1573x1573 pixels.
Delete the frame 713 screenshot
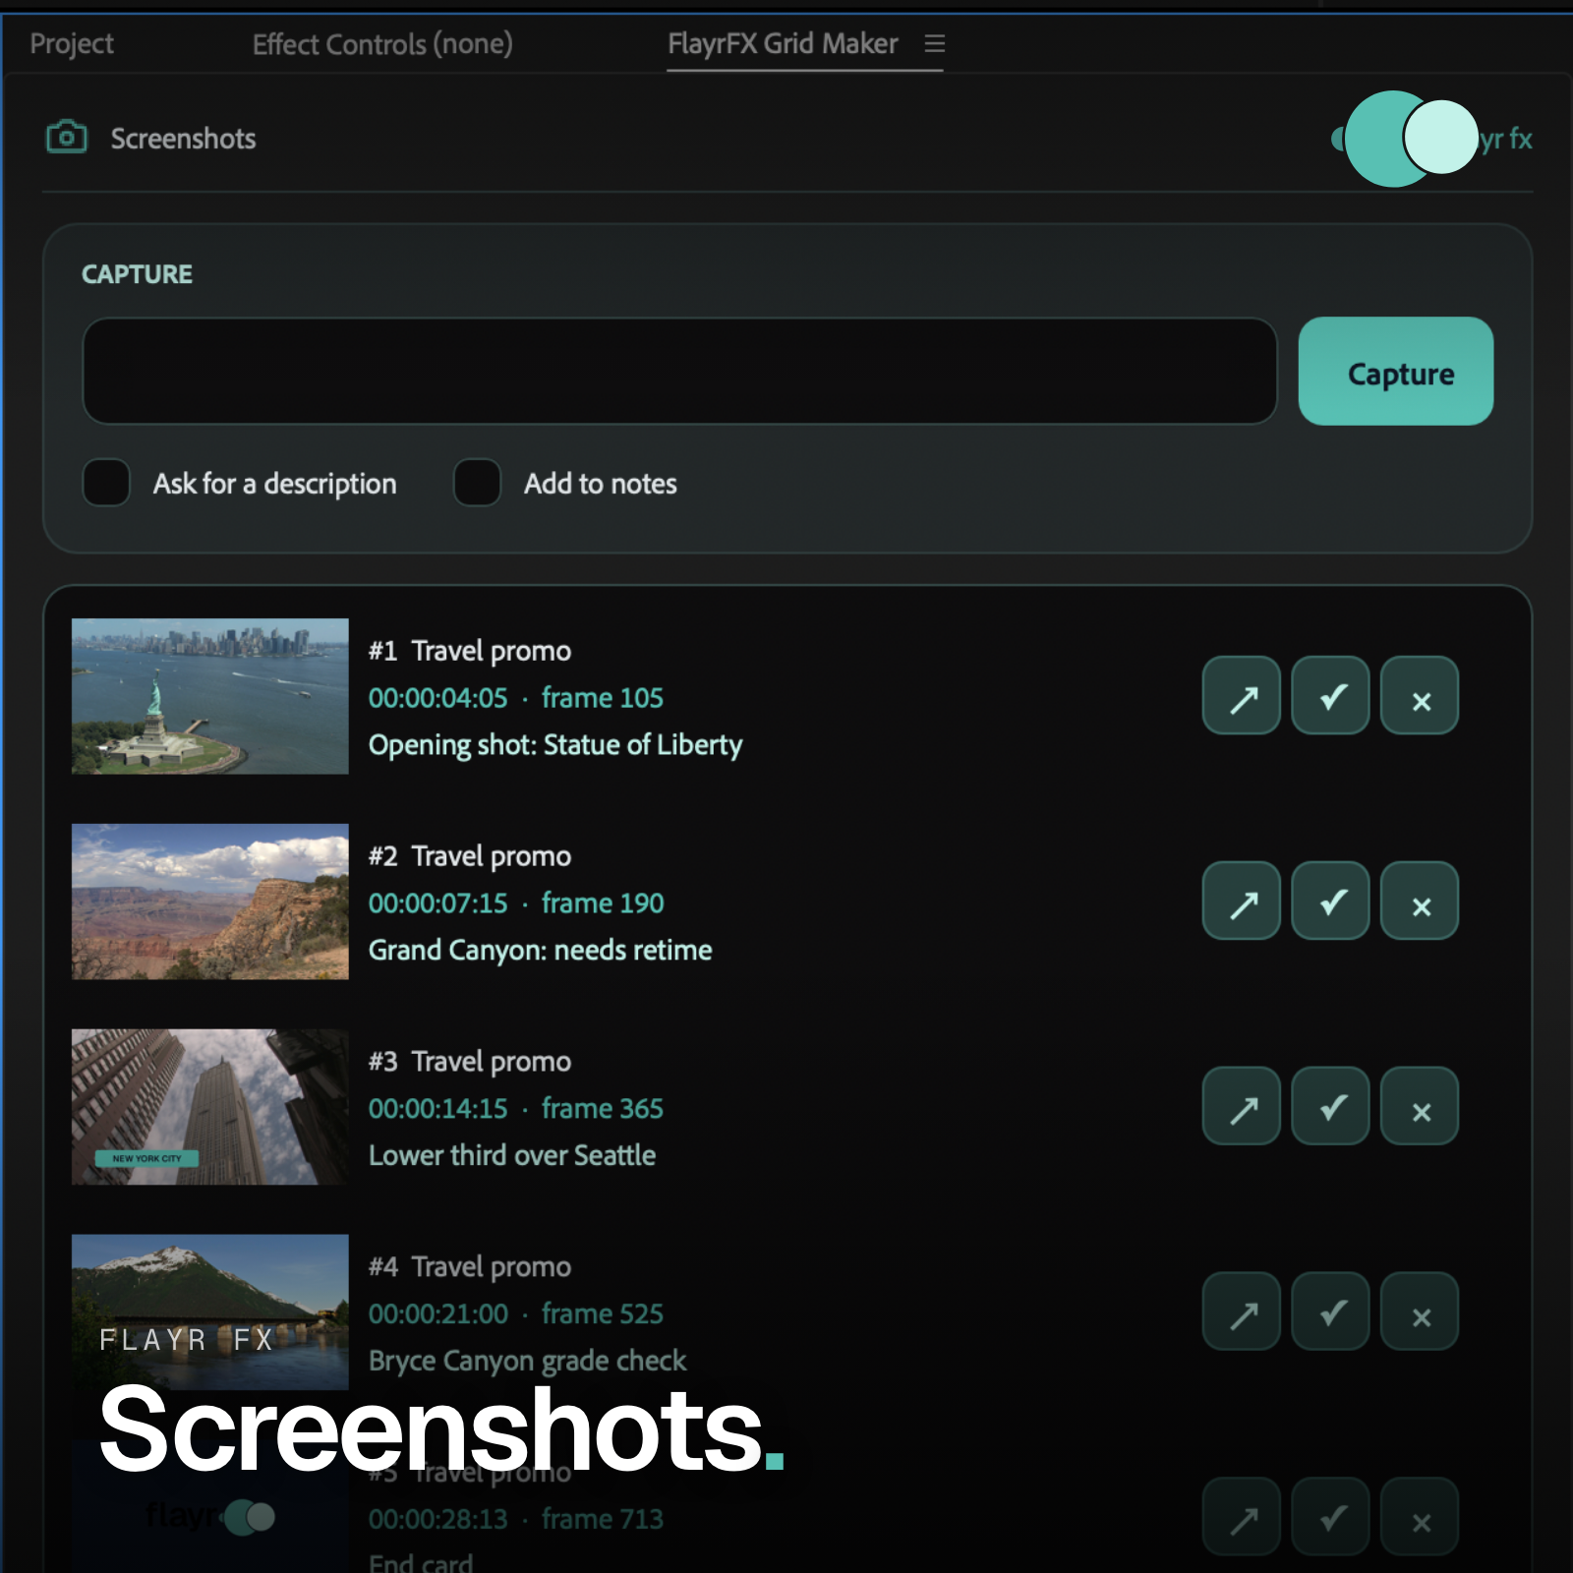coord(1420,1518)
